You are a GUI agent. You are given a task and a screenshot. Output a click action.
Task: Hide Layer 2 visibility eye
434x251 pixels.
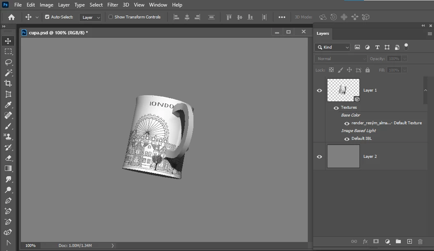[320, 157]
